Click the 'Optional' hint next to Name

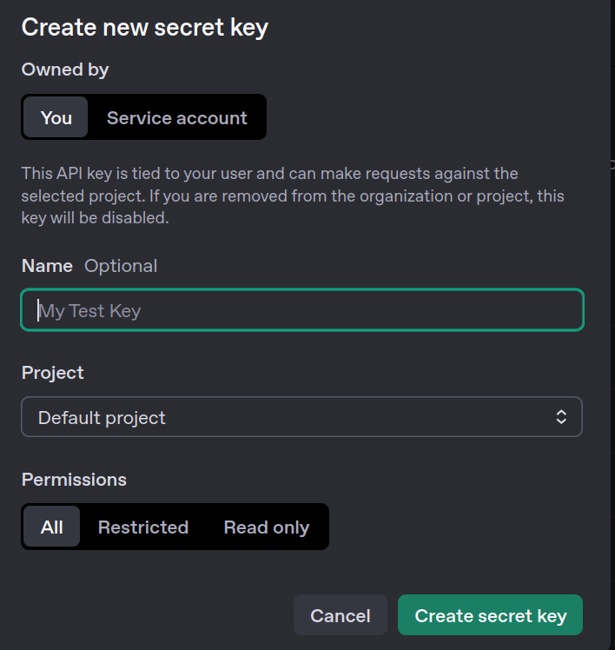click(x=121, y=266)
